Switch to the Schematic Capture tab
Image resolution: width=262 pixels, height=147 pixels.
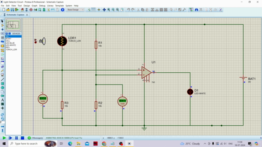point(15,15)
